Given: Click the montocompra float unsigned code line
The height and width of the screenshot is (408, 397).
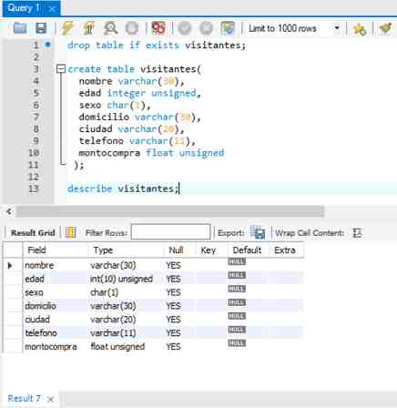Looking at the screenshot, I should 151,153.
